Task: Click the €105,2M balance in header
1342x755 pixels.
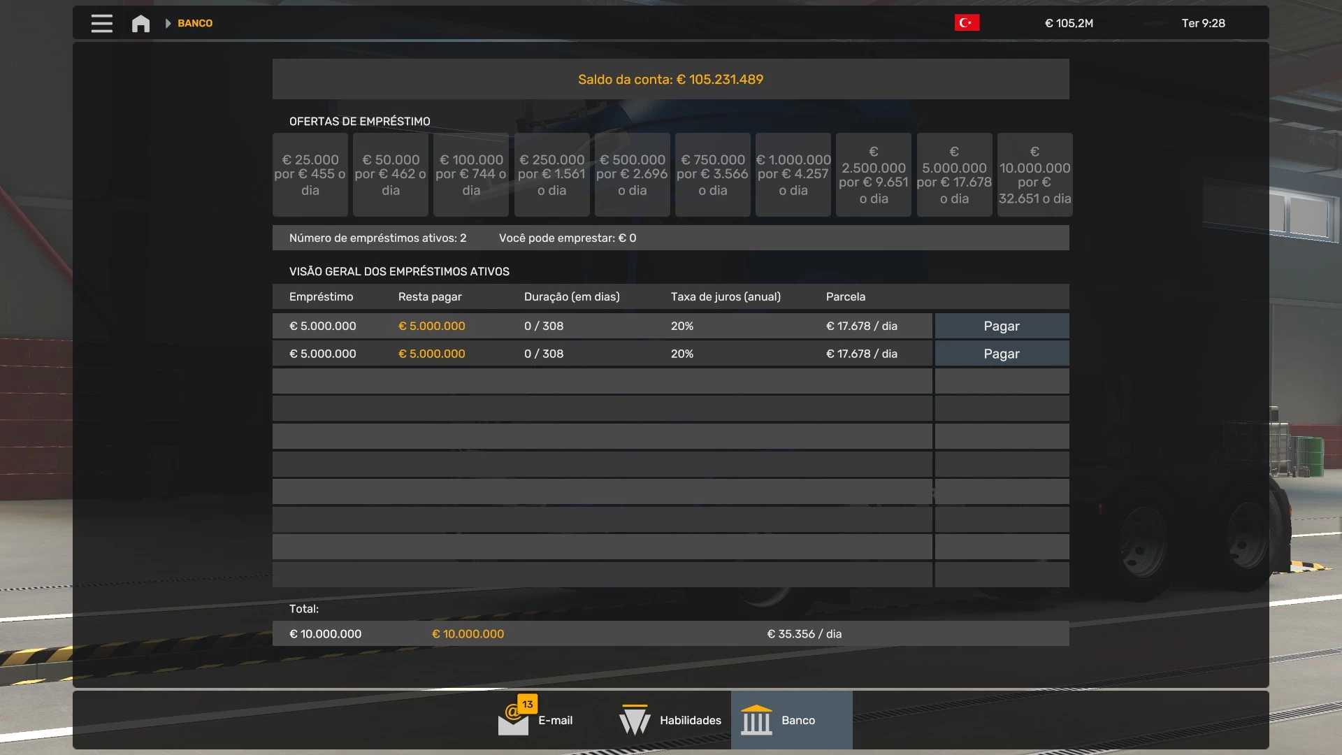Action: click(1069, 23)
